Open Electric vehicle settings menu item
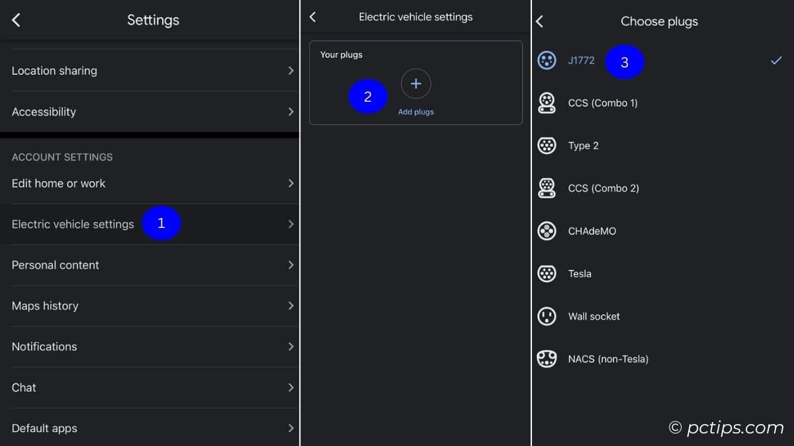Image resolution: width=794 pixels, height=446 pixels. click(73, 224)
